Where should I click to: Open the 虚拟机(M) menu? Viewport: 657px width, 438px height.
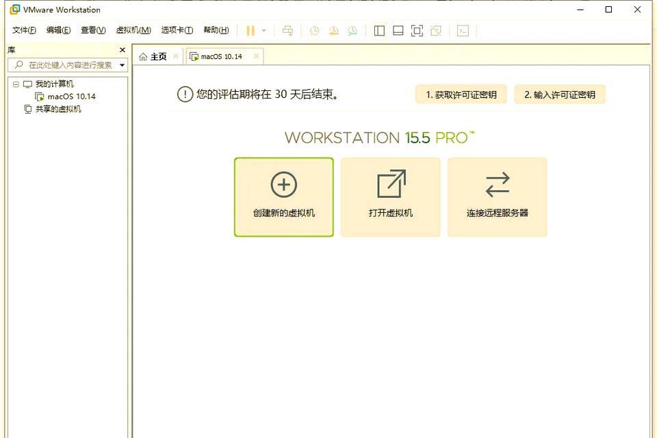click(133, 30)
